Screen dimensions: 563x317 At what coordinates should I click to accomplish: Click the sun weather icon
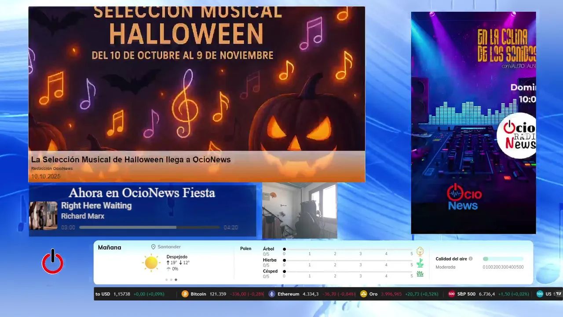(x=151, y=263)
